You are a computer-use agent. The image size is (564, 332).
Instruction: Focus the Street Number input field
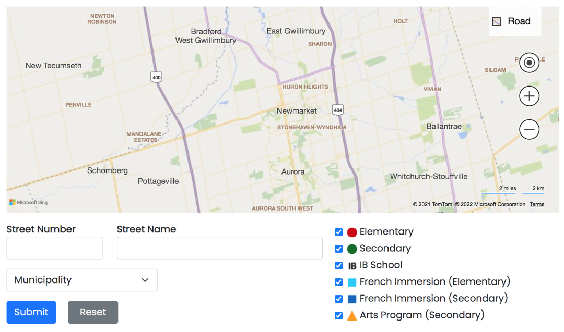54,248
